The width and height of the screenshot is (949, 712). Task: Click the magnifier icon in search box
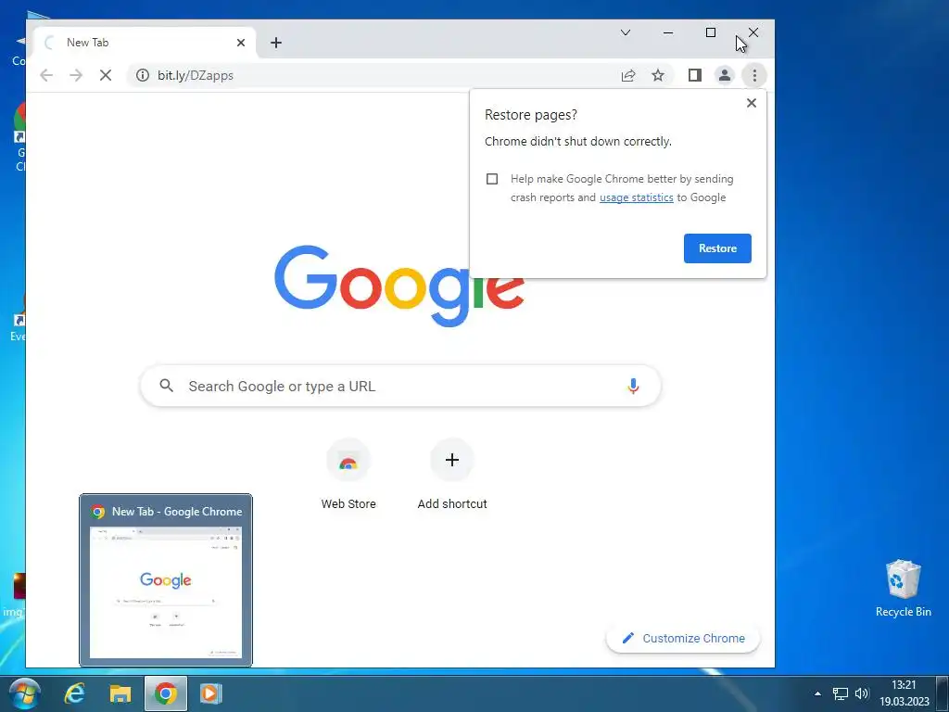click(167, 386)
